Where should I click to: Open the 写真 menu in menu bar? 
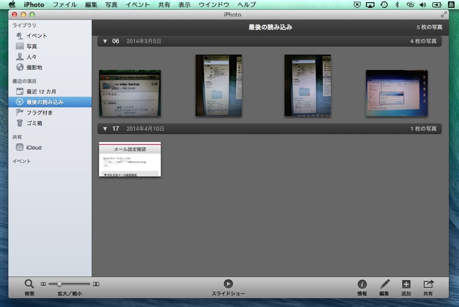tap(111, 5)
